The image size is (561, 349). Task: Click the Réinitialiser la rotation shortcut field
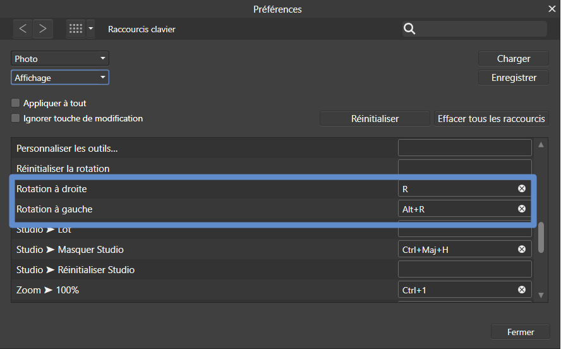[x=464, y=169]
